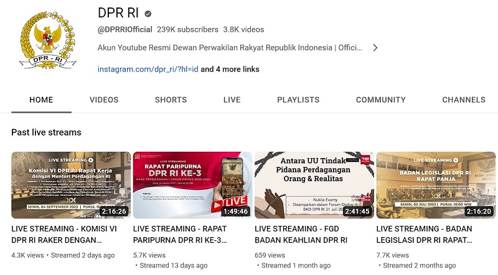
Task: Click '659 views' under FGD video
Action: (270, 255)
